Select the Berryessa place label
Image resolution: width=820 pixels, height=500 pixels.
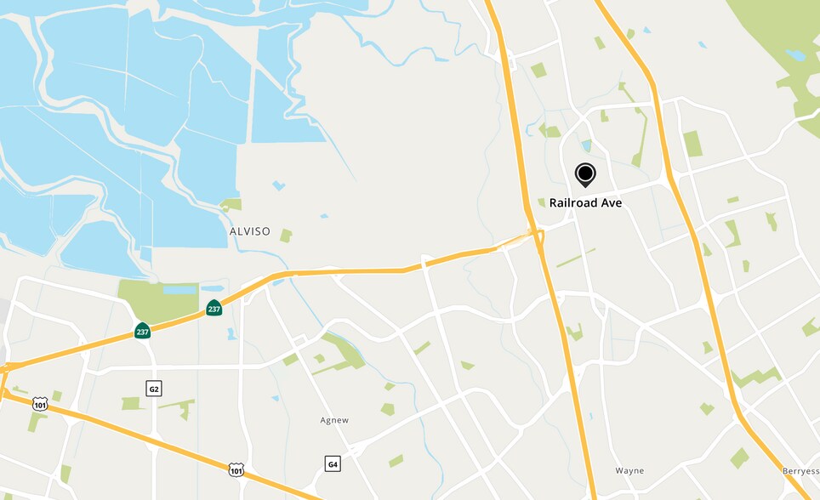800,471
